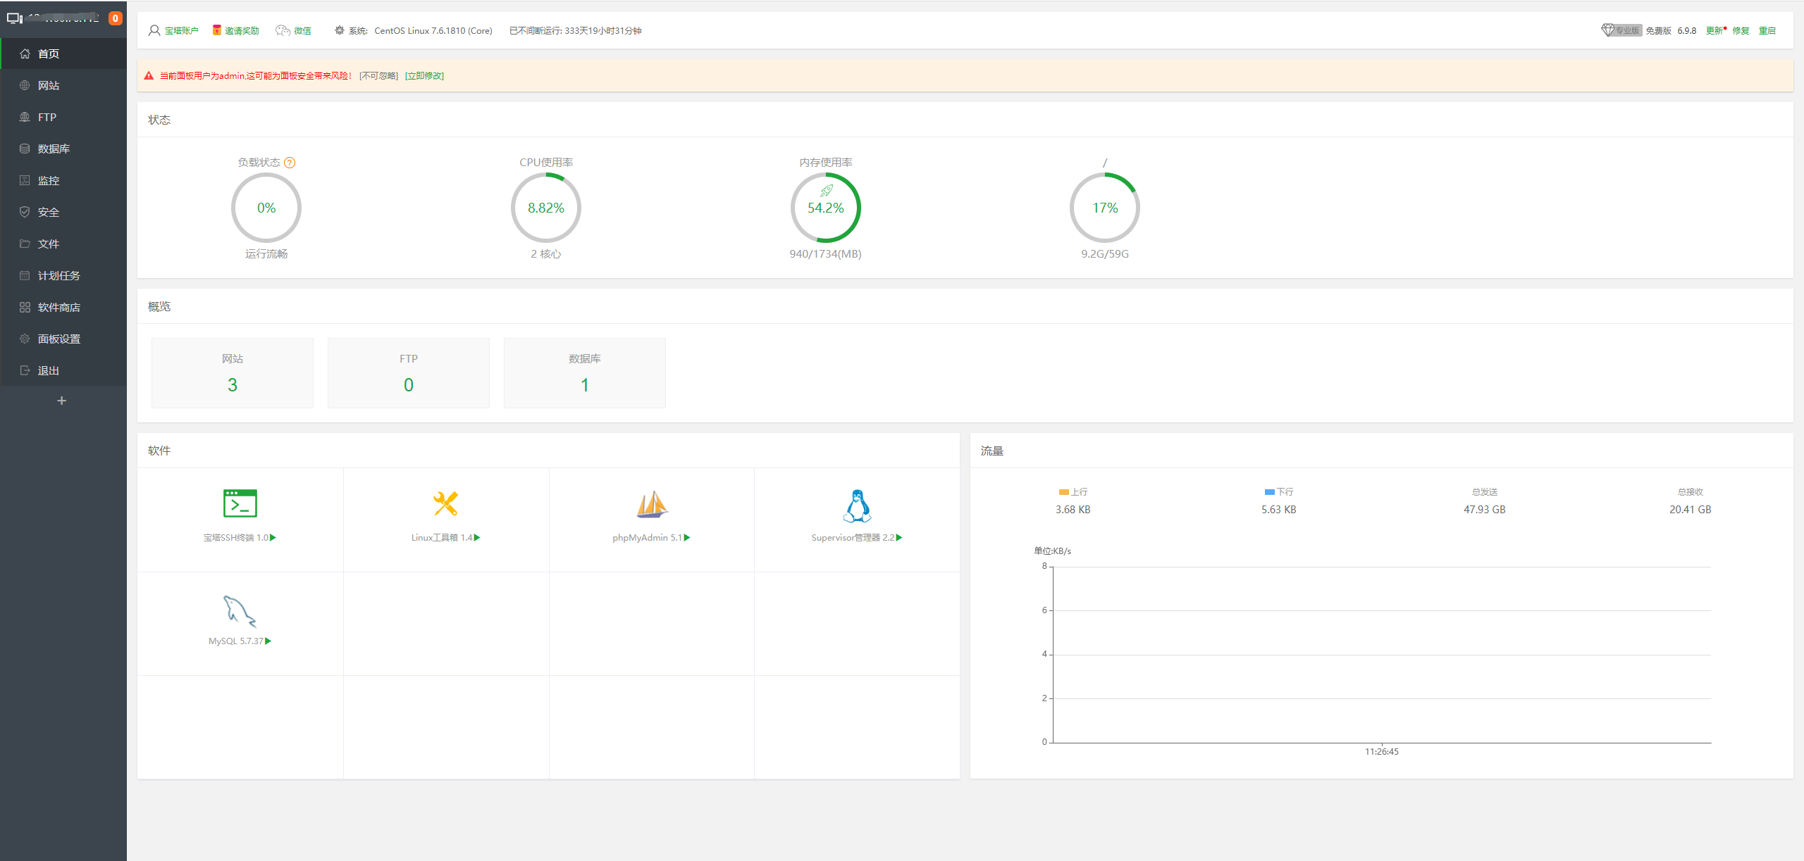1804x861 pixels.
Task: Select 监控 in the sidebar
Action: 63,180
